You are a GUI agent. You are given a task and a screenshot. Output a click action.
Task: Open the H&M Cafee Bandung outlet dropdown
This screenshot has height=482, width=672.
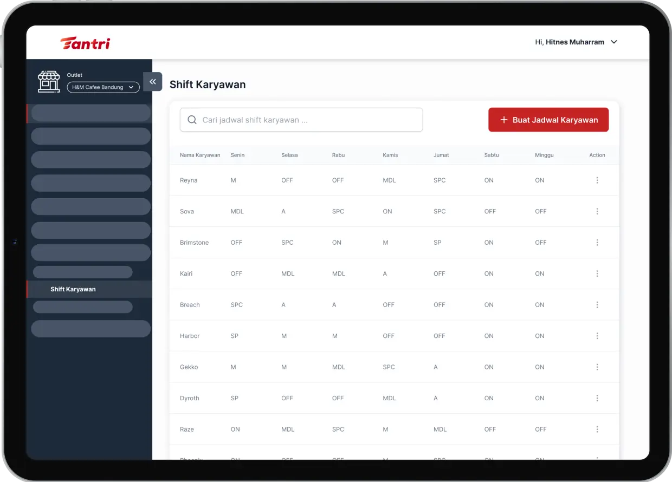(x=103, y=87)
